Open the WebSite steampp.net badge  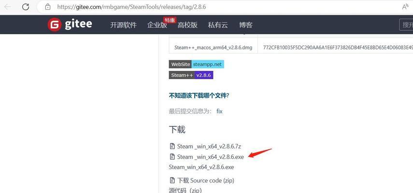(196, 64)
